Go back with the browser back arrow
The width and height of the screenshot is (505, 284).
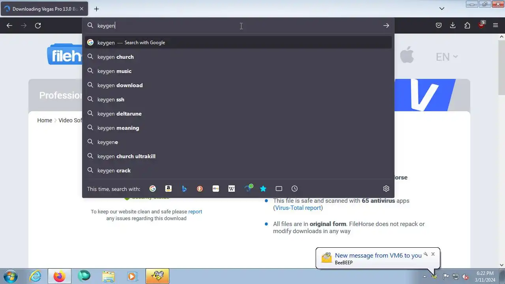point(9,26)
